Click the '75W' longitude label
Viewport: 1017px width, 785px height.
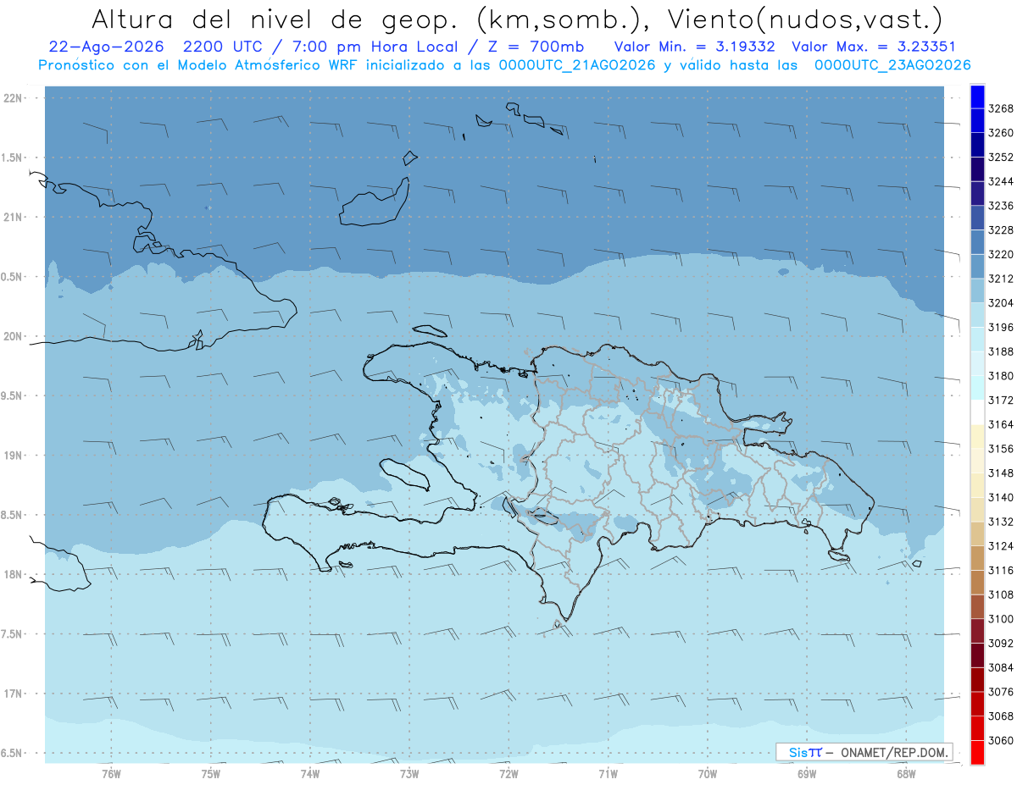(x=210, y=774)
